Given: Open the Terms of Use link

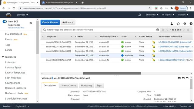Looking at the screenshot, I should click(x=185, y=106).
